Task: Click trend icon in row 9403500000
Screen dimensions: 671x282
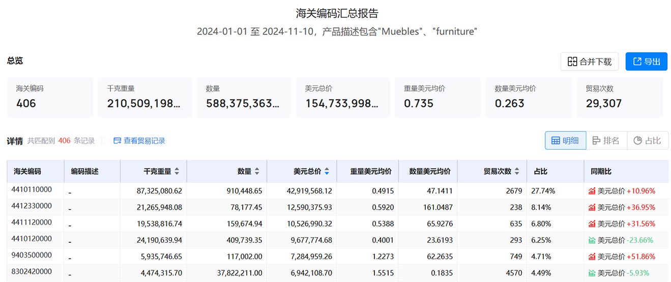Action: 592,256
